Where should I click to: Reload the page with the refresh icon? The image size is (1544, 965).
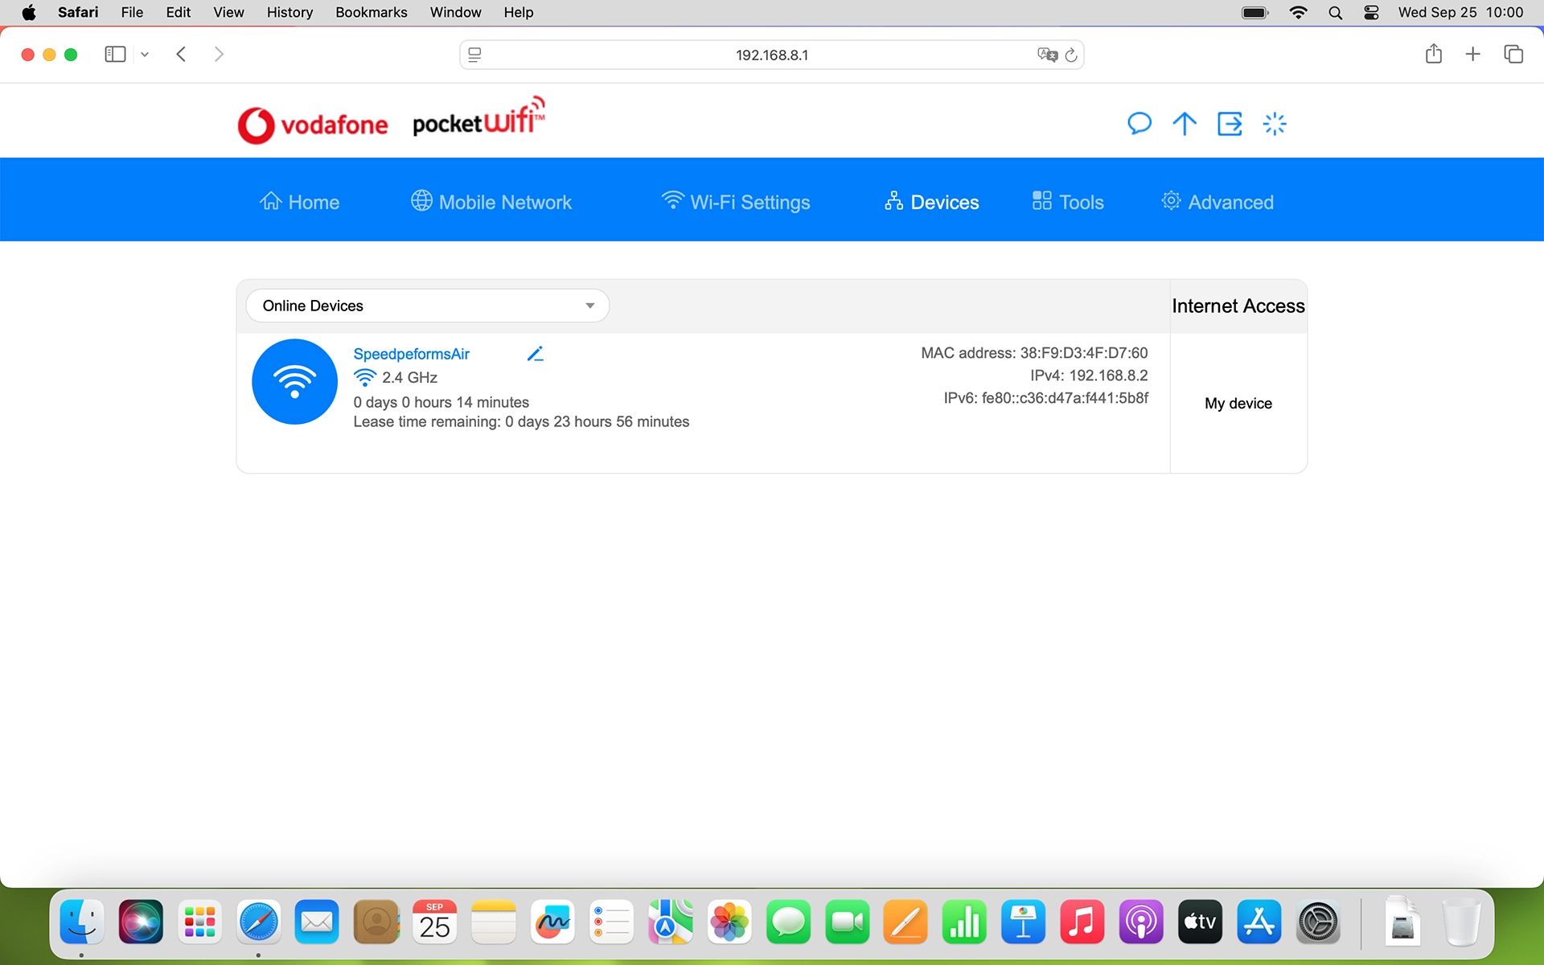tap(1071, 55)
